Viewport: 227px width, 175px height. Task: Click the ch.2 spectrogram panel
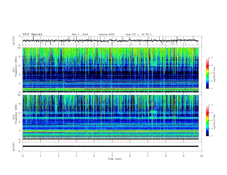tap(111, 117)
